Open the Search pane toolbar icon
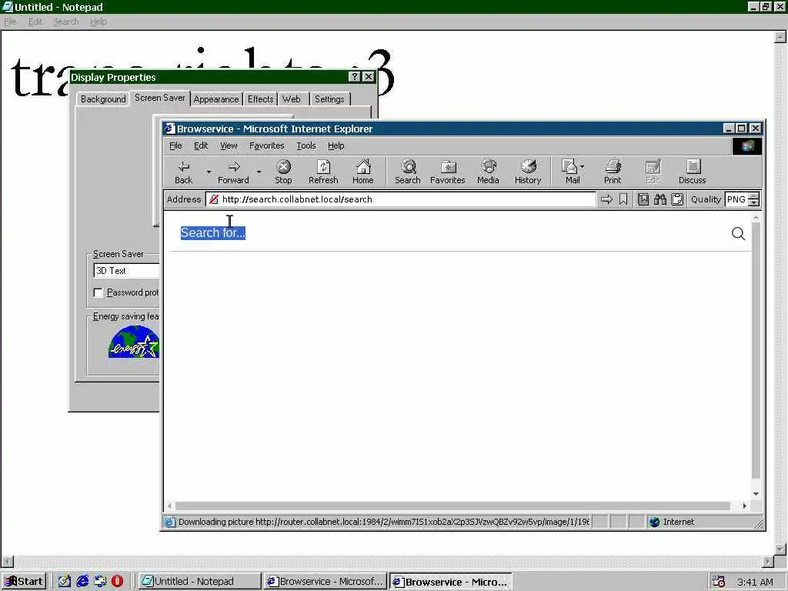The image size is (788, 591). [x=408, y=172]
